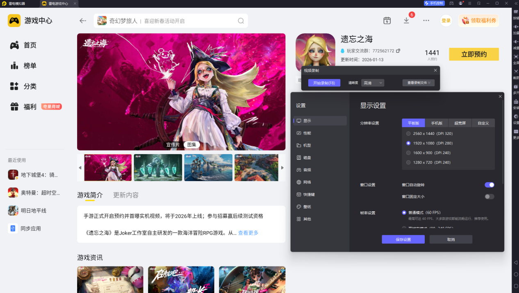
Task: Click the search magnifier icon
Action: tap(241, 21)
